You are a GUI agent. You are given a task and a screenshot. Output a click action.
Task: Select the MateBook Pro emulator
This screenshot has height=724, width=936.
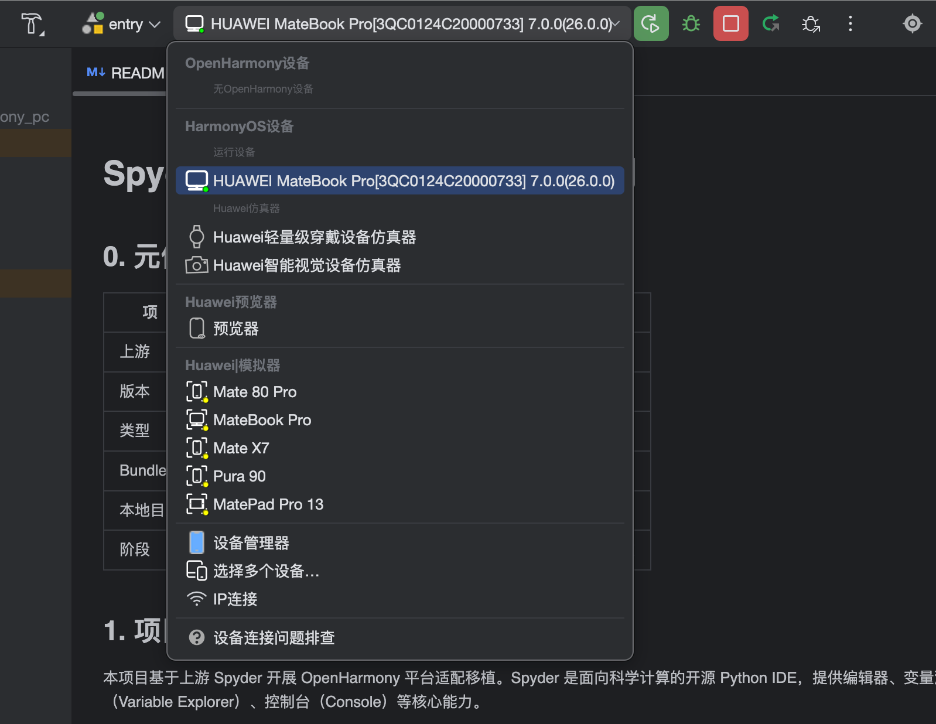point(400,420)
